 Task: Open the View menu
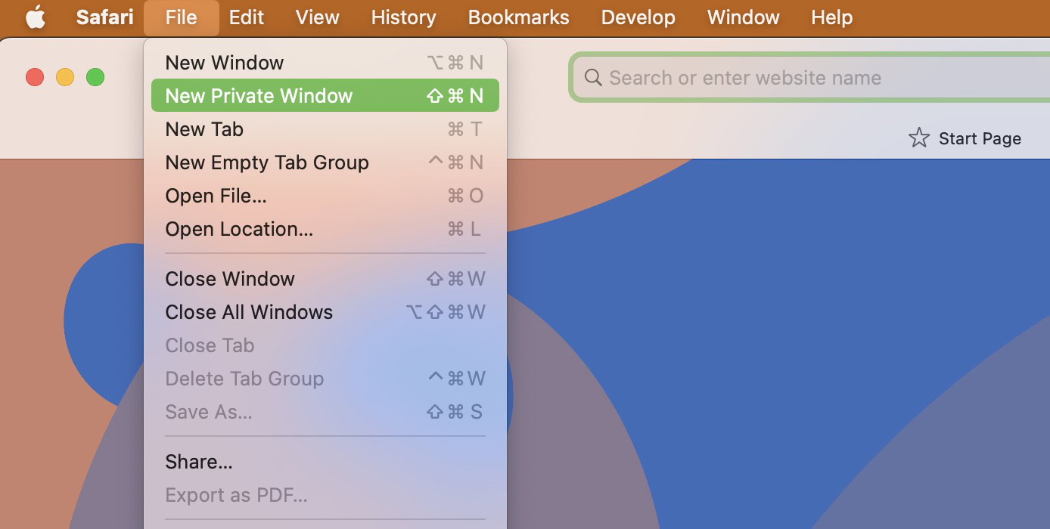317,17
